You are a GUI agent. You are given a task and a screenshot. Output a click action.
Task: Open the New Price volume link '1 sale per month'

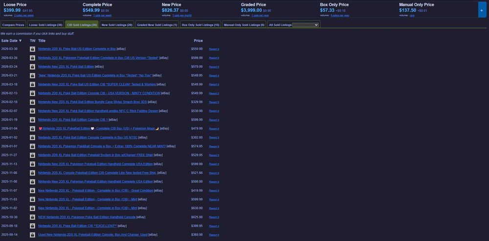(x=182, y=15)
